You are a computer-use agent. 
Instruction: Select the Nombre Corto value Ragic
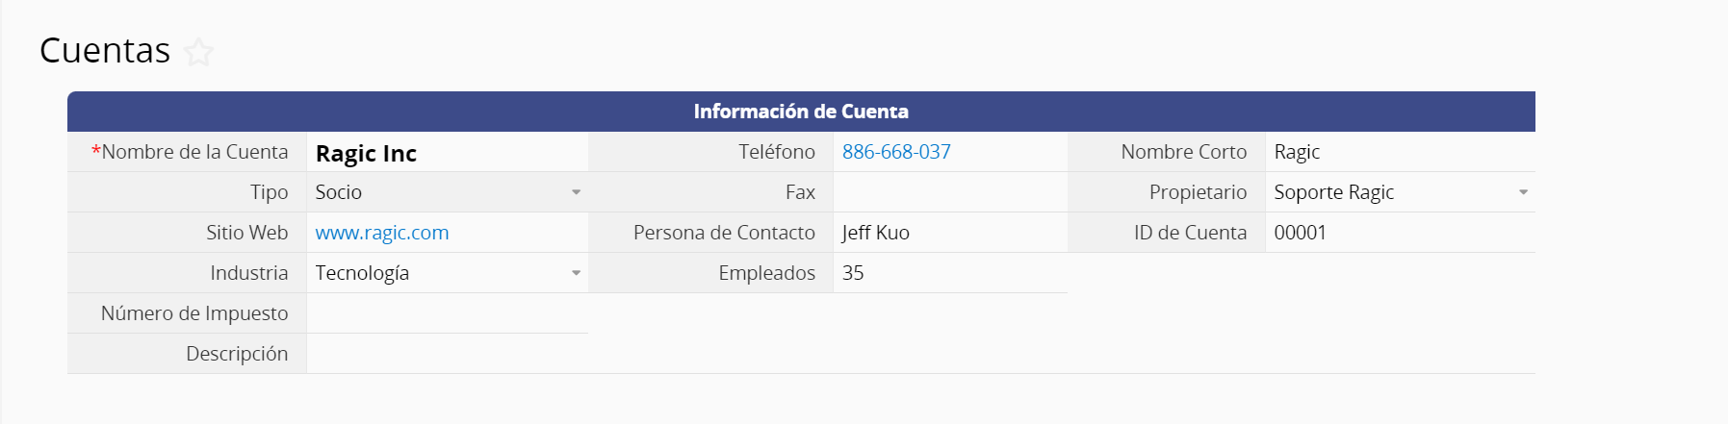pyautogui.click(x=1297, y=152)
